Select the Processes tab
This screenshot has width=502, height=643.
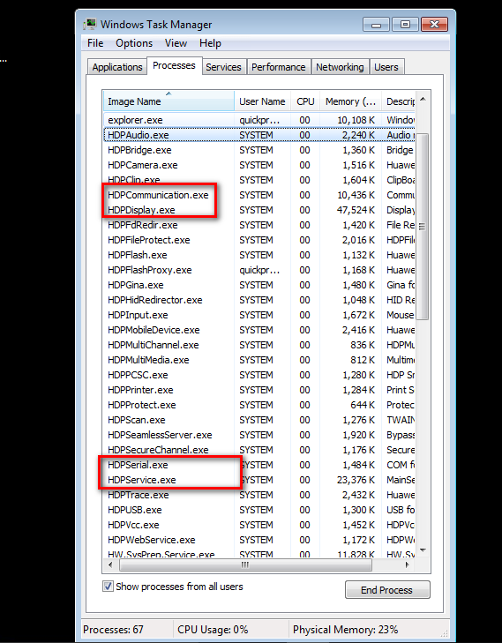(174, 65)
